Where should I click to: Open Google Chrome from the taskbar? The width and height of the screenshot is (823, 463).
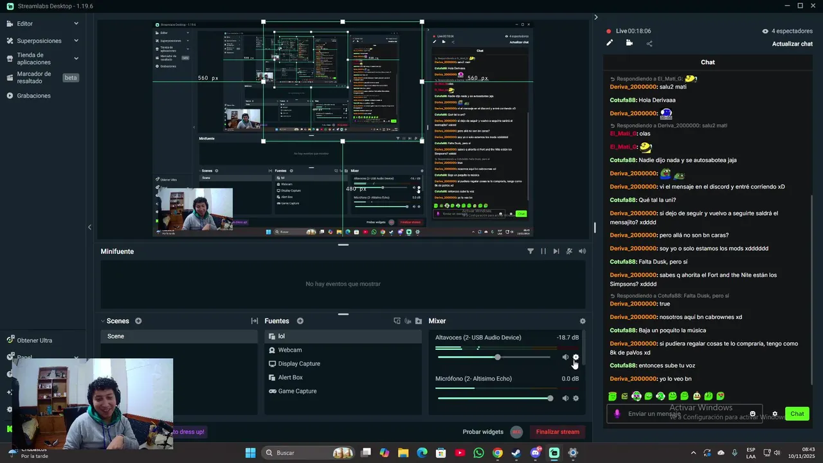pyautogui.click(x=498, y=453)
